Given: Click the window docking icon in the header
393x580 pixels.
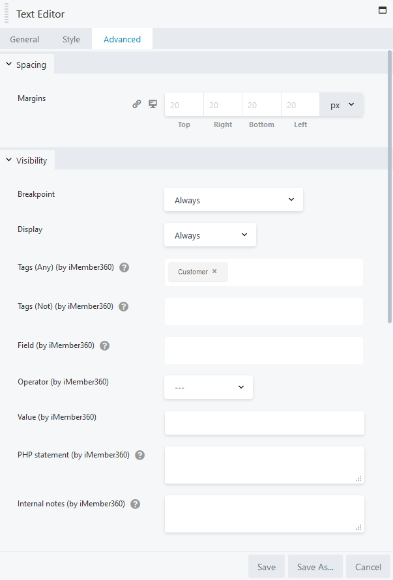Looking at the screenshot, I should (x=382, y=10).
